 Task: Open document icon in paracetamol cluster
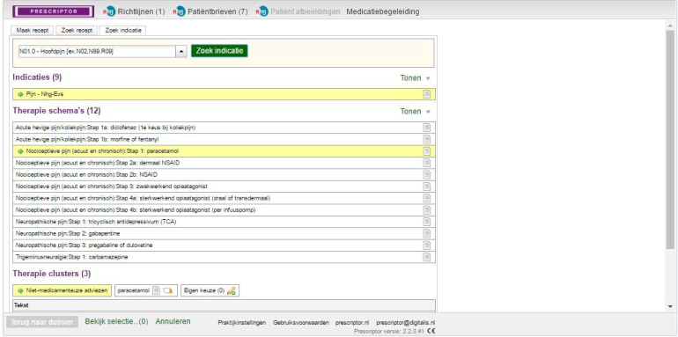coord(157,290)
